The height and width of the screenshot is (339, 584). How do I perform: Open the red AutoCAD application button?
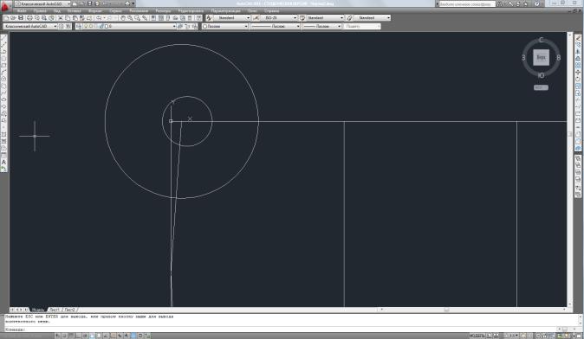click(5, 7)
